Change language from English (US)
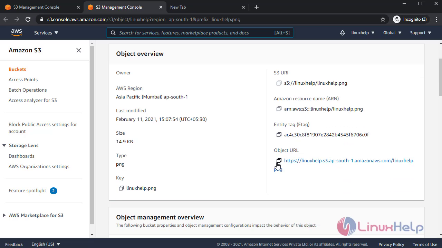Screen dimensions: 442x248 click(x=46, y=244)
